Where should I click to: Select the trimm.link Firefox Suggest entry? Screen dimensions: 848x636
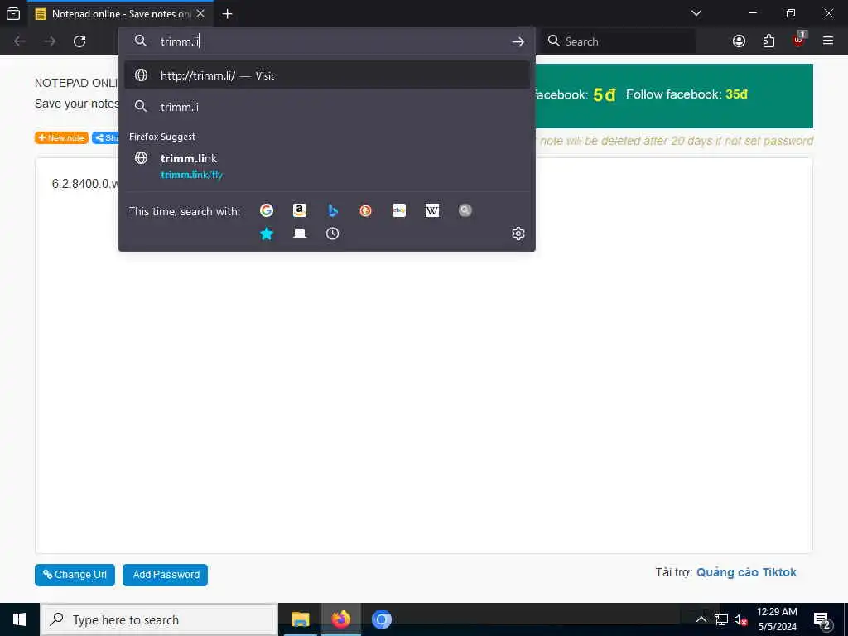[x=327, y=166]
